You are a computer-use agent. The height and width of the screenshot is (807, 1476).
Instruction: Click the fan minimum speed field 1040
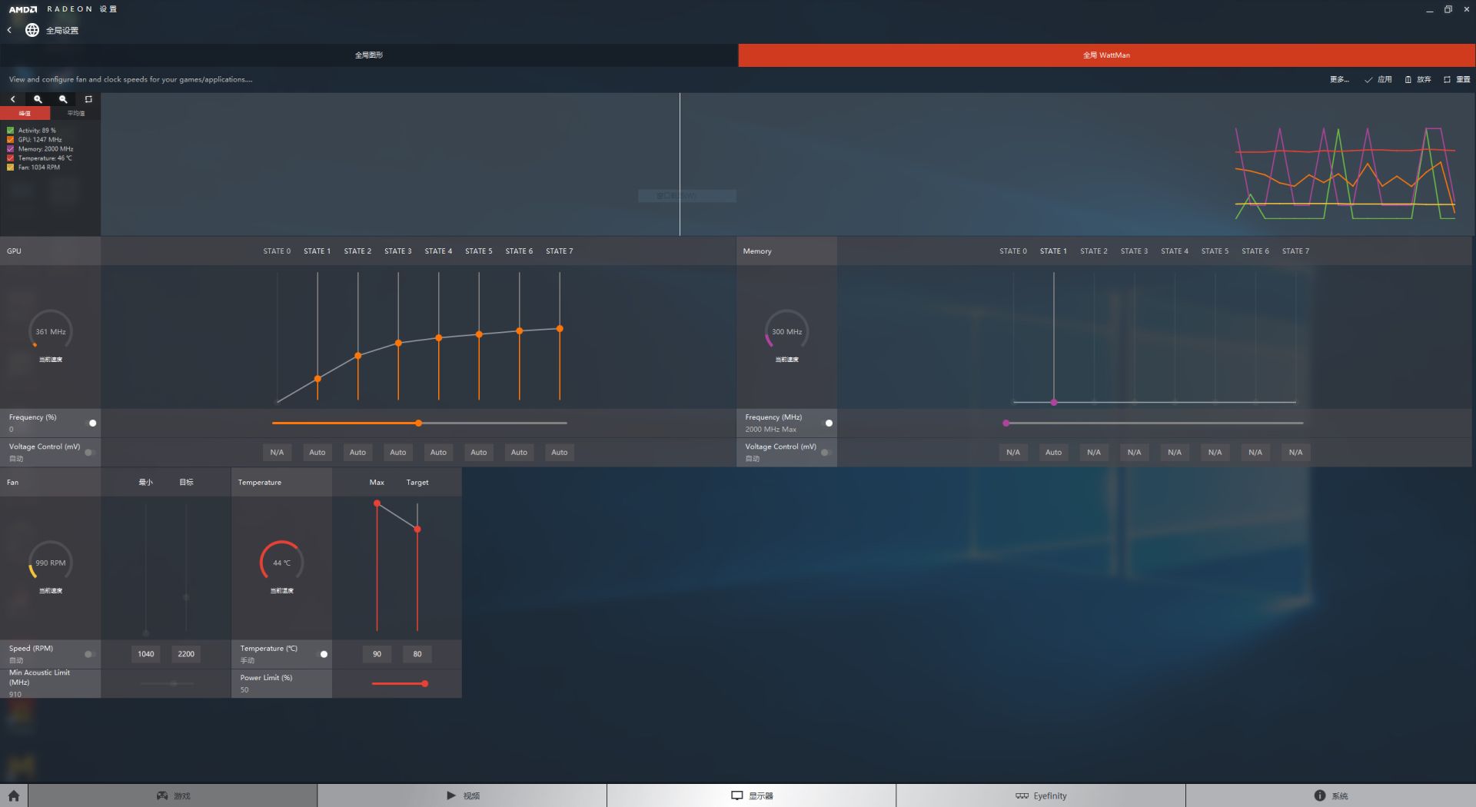tap(146, 654)
